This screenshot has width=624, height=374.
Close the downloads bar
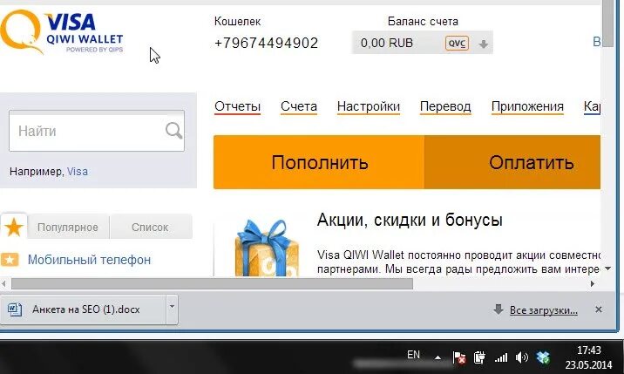(x=599, y=309)
